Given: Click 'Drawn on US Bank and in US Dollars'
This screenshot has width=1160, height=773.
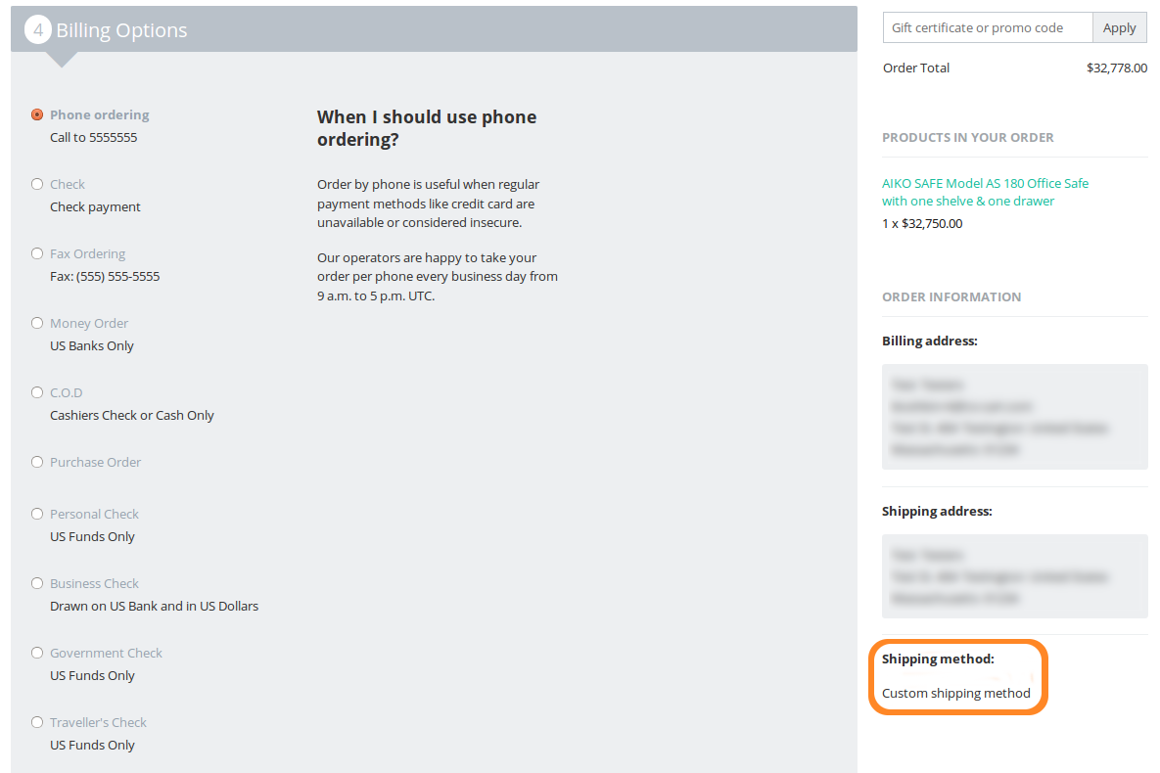Looking at the screenshot, I should click(154, 607).
